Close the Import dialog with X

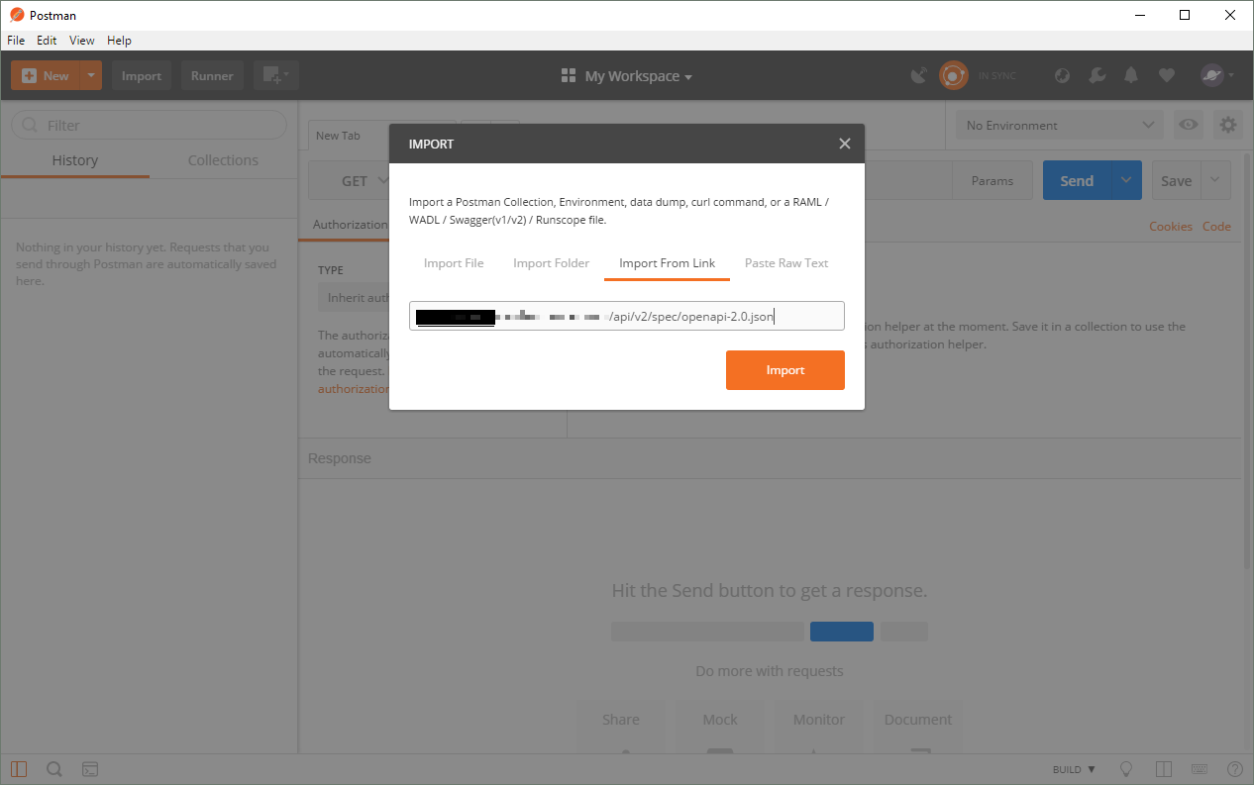(x=844, y=144)
